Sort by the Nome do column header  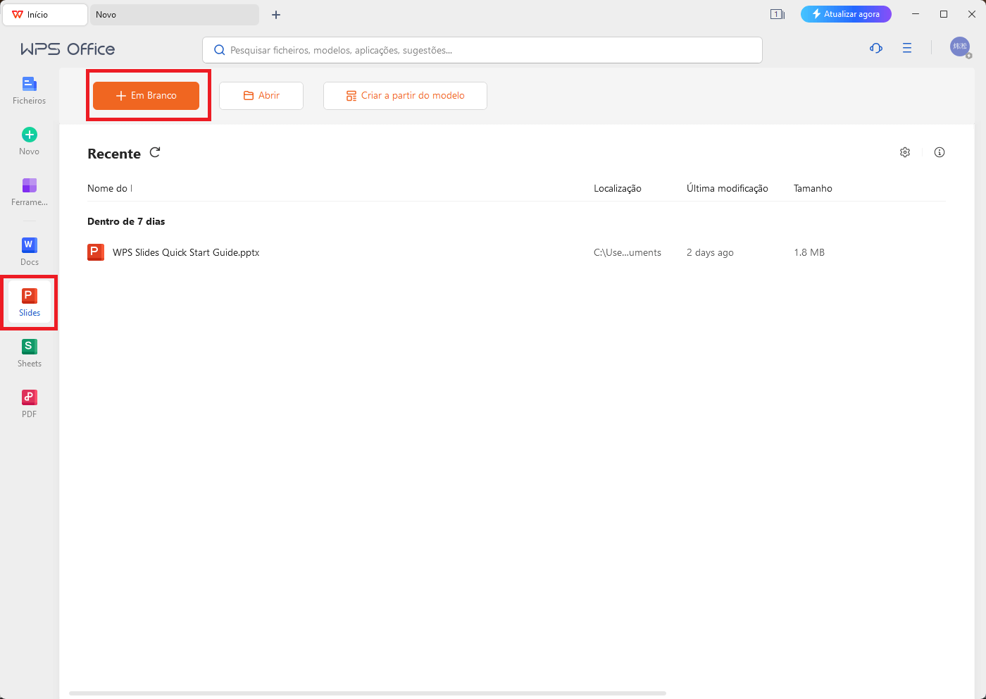[x=109, y=188]
